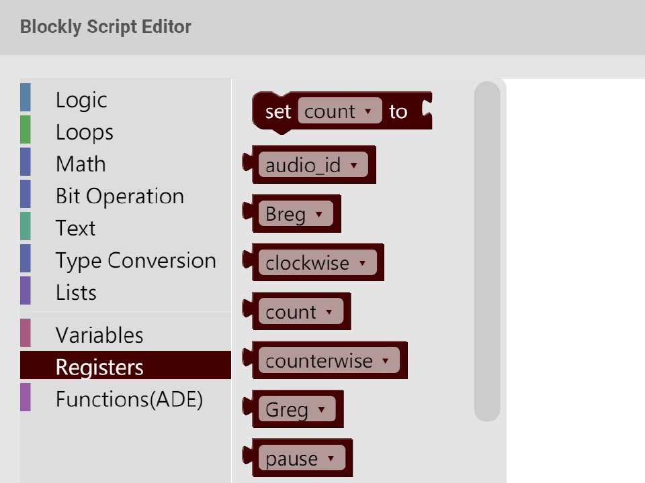Expand the audio_id register dropdown
Screen dimensions: 645x483
pyautogui.click(x=312, y=165)
